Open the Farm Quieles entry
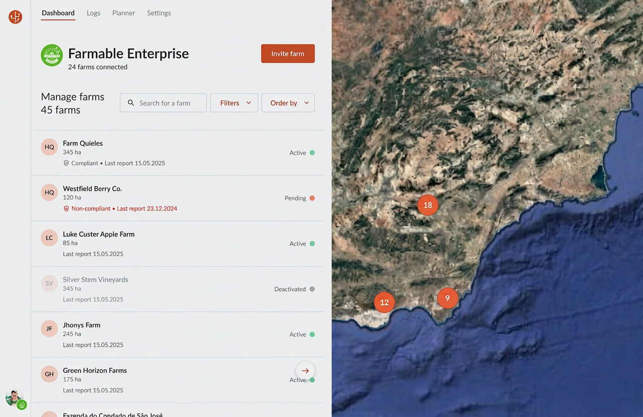 (x=178, y=153)
